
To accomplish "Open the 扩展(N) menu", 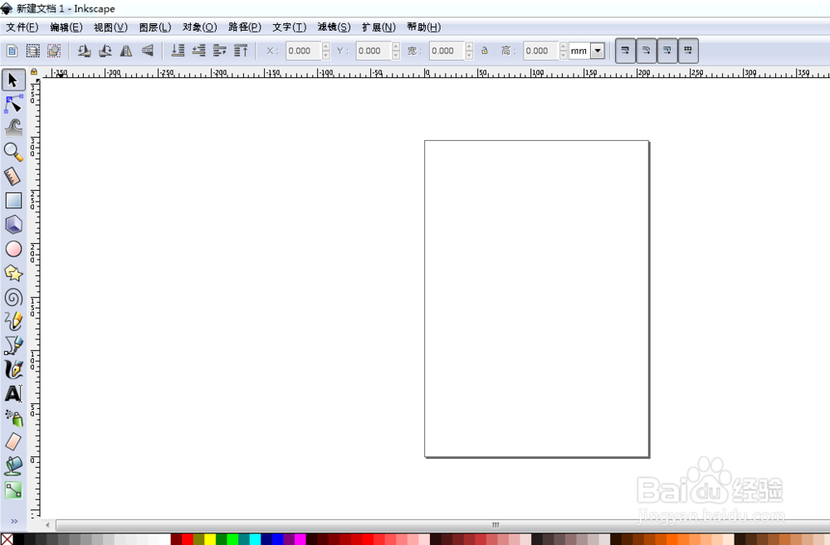I will tap(378, 27).
